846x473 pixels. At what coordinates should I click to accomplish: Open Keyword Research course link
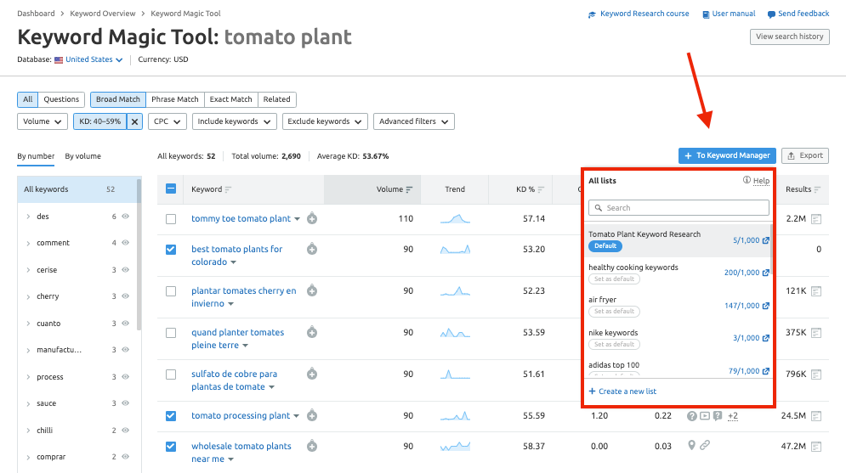[639, 14]
